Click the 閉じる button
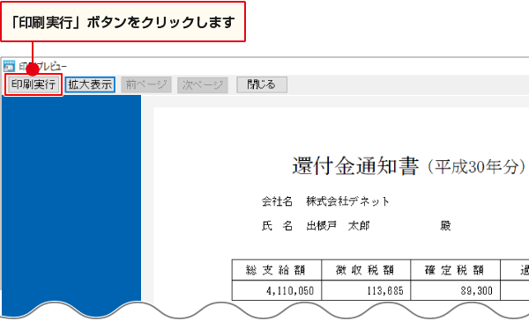The width and height of the screenshot is (529, 321). point(262,84)
